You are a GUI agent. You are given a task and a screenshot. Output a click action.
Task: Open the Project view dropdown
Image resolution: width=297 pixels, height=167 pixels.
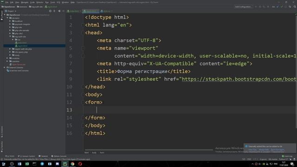11,11
